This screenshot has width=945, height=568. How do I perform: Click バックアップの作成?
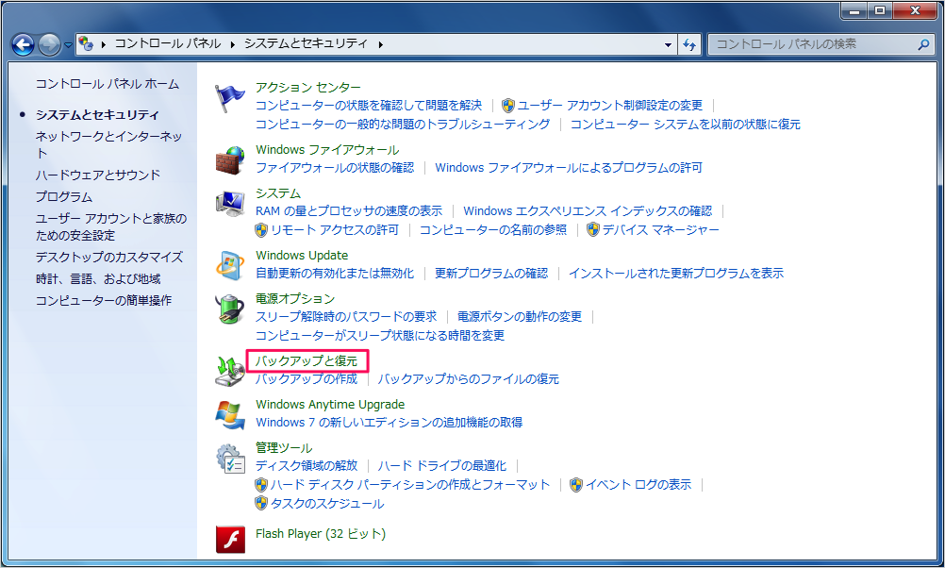coord(307,379)
